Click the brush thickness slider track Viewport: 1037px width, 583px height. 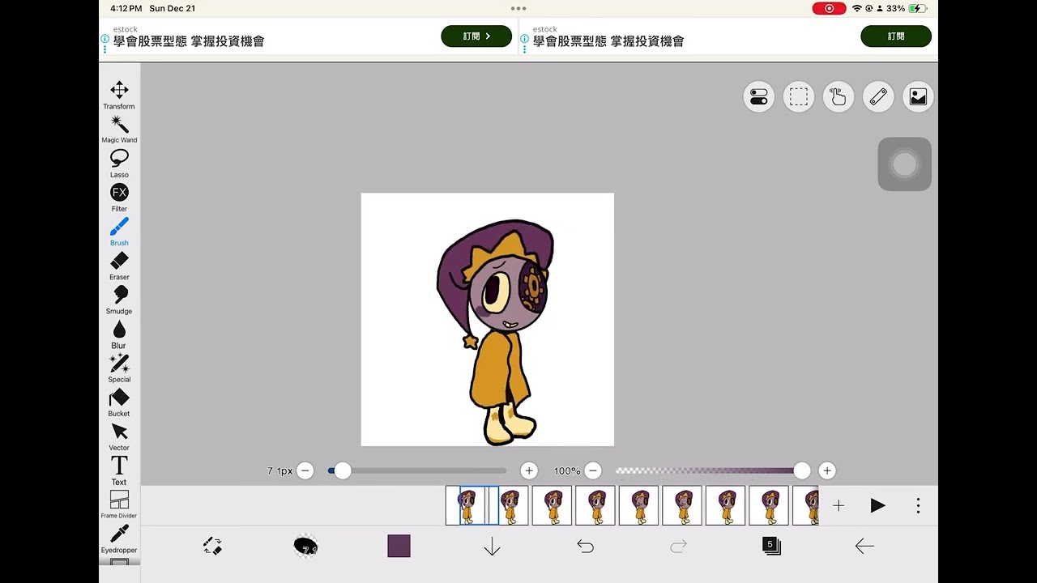tap(417, 470)
